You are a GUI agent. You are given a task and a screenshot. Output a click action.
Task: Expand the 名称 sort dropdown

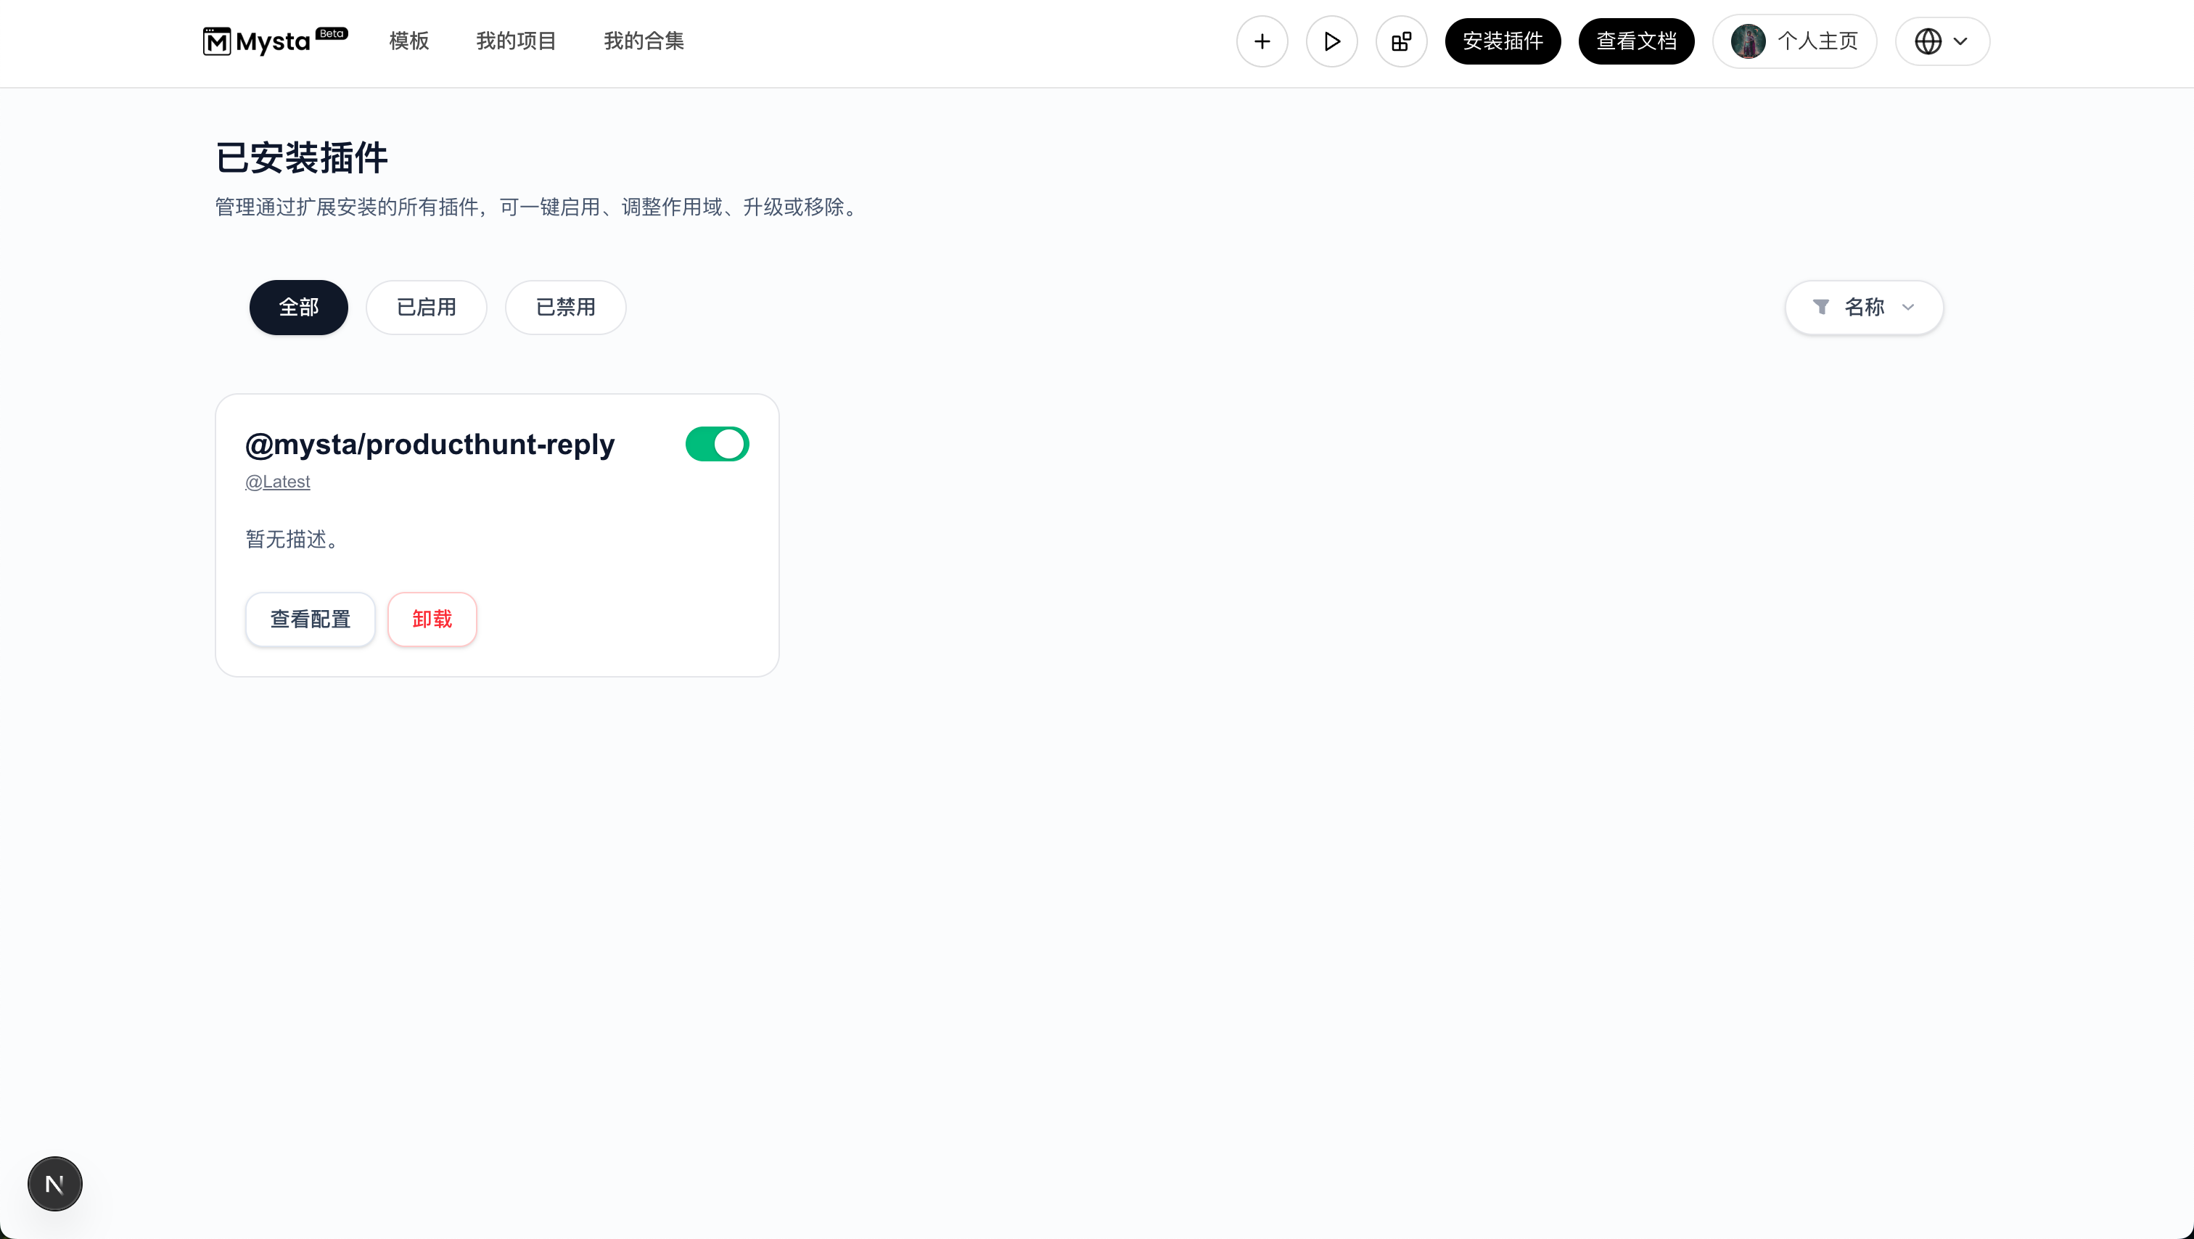(1864, 307)
